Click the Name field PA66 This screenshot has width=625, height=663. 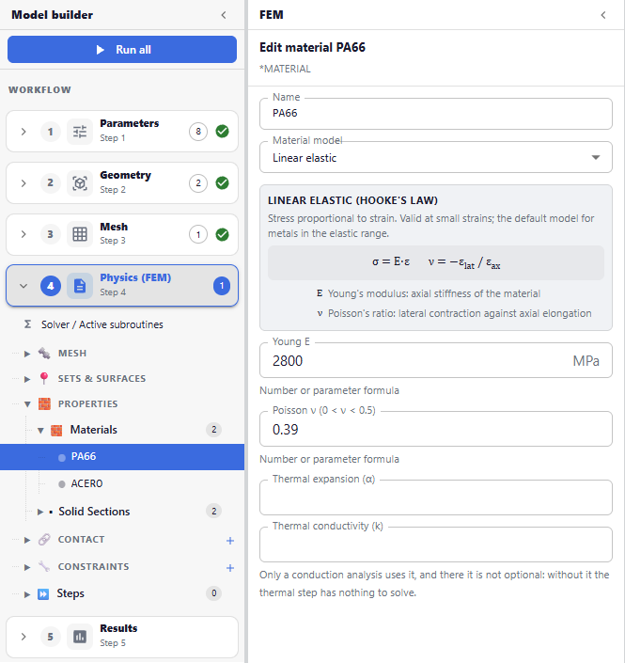pyautogui.click(x=436, y=114)
